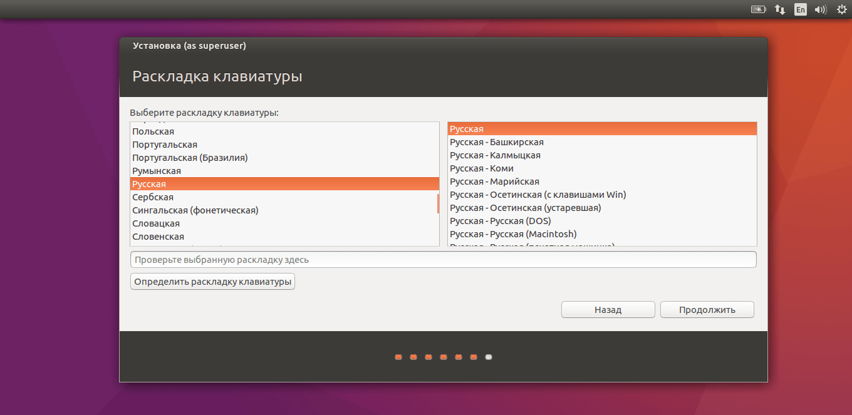The width and height of the screenshot is (852, 415).
Task: Select Русская - Русская (Macintosh) variant
Action: [x=602, y=234]
